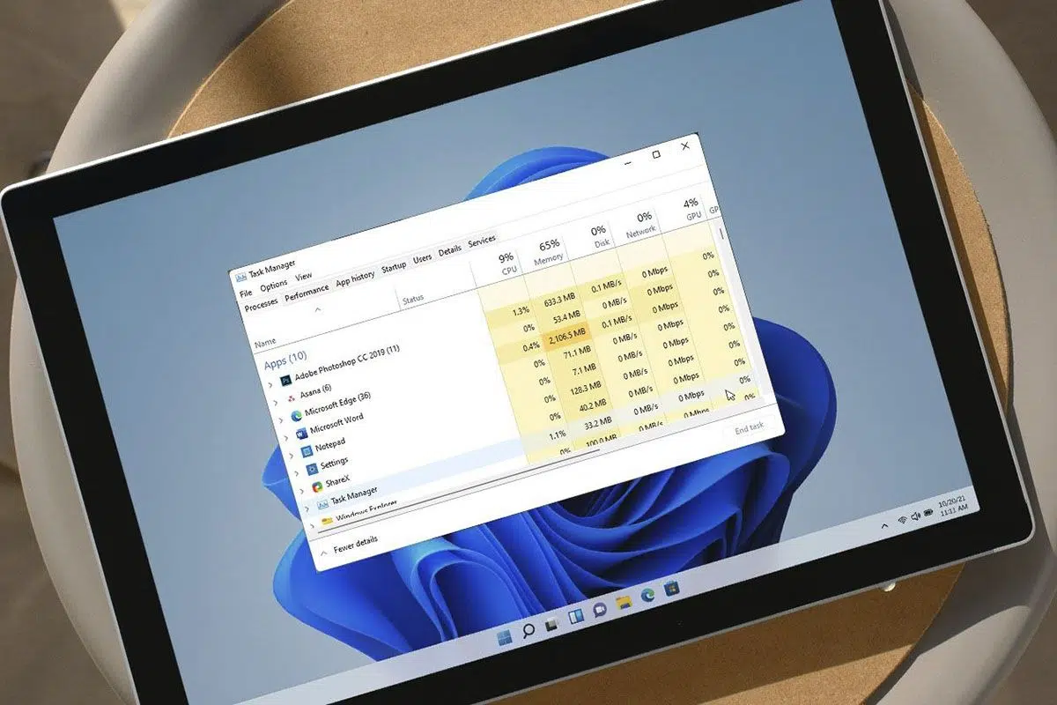
Task: Click the volume speaker icon in tray
Action: click(x=915, y=516)
